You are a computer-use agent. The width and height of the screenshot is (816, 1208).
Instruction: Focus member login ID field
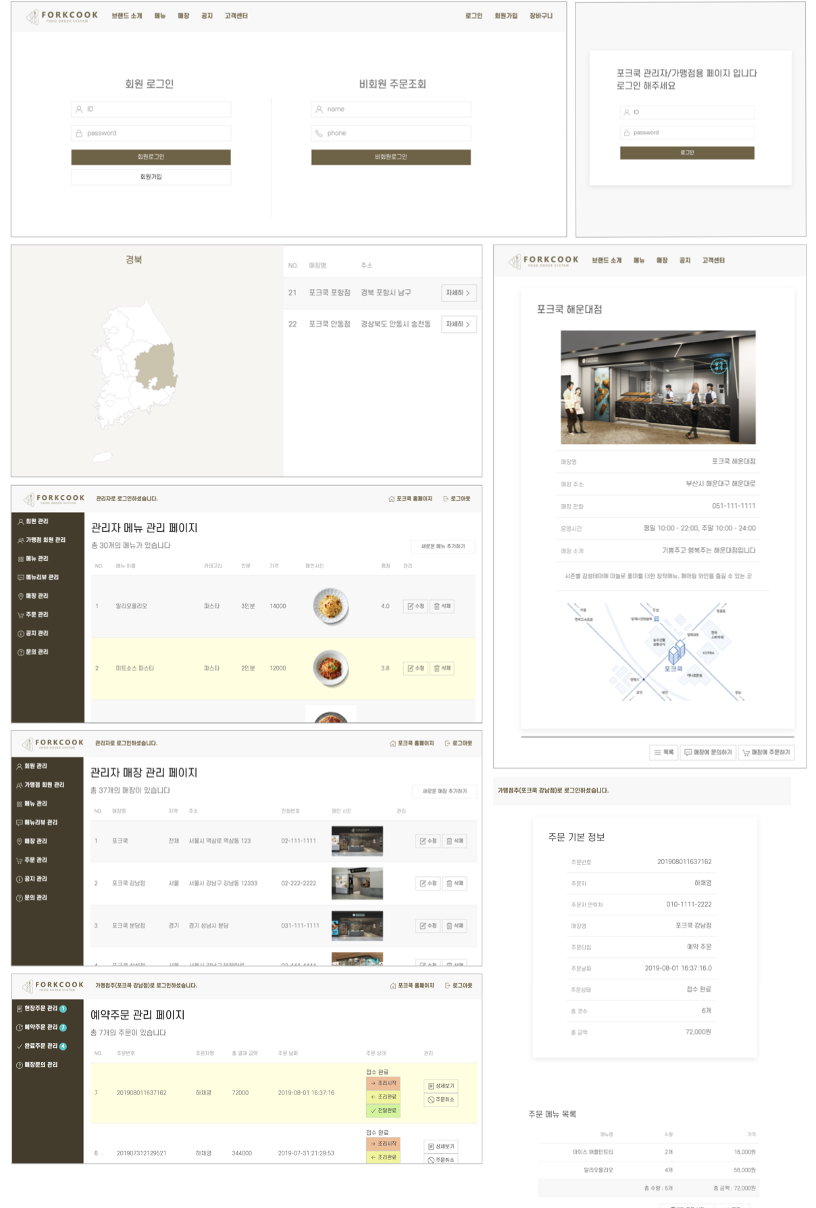click(x=151, y=109)
